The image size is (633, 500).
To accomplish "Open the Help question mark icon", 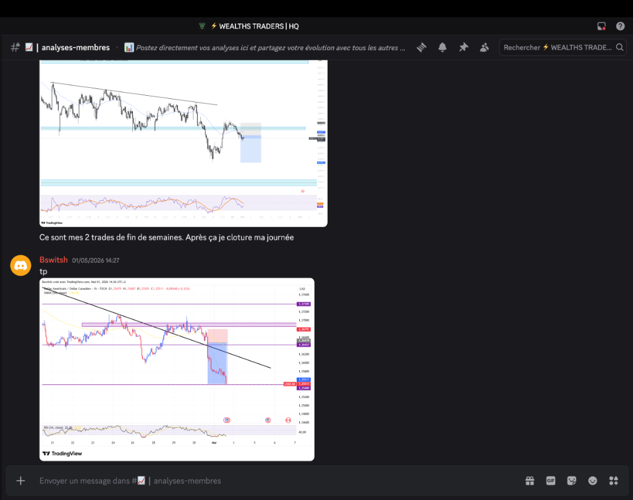I will (621, 26).
